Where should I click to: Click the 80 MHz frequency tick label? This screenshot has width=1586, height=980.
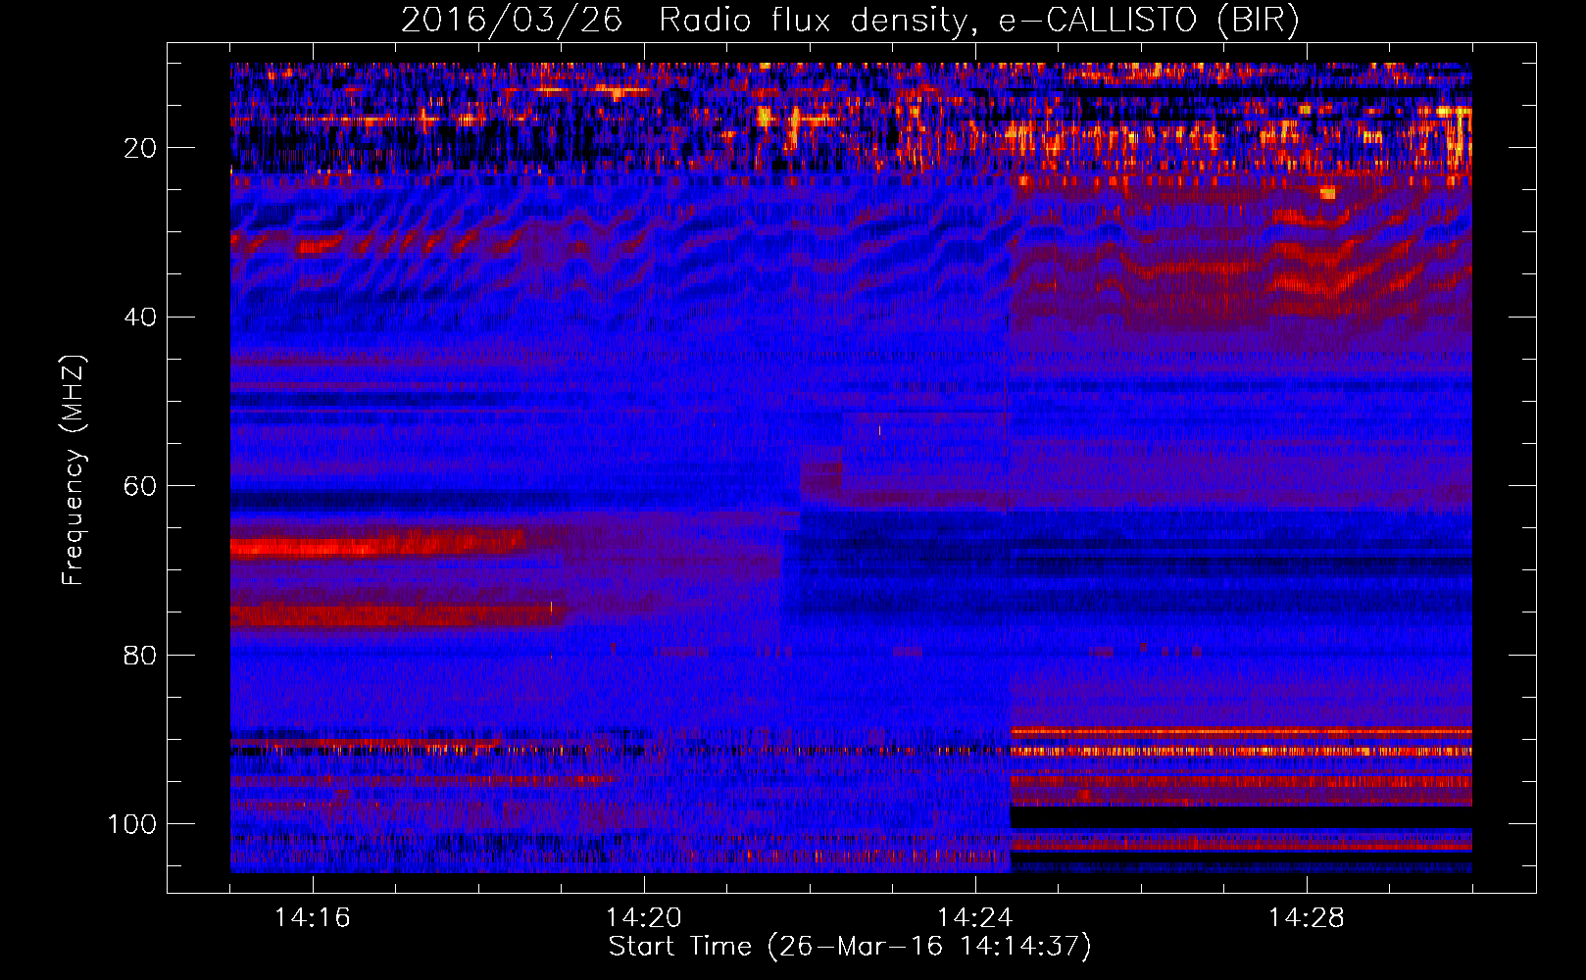pyautogui.click(x=140, y=655)
